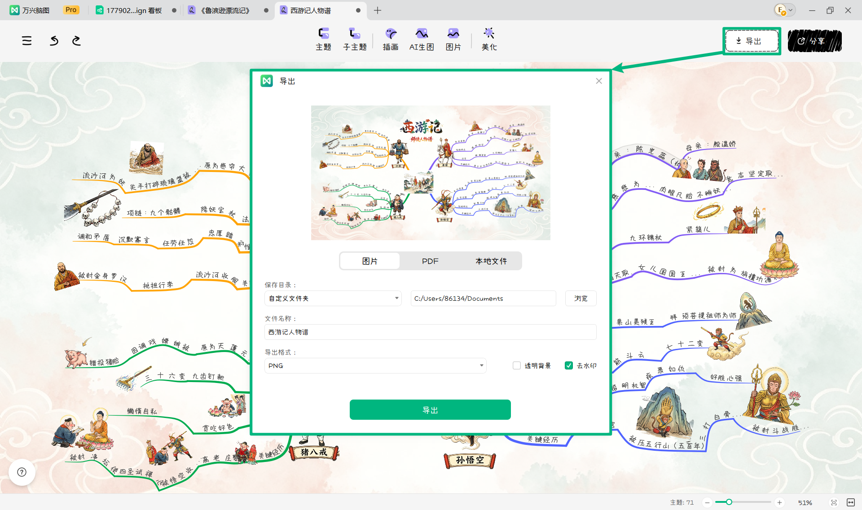862x510 pixels.
Task: Open the user account dropdown
Action: click(x=785, y=10)
